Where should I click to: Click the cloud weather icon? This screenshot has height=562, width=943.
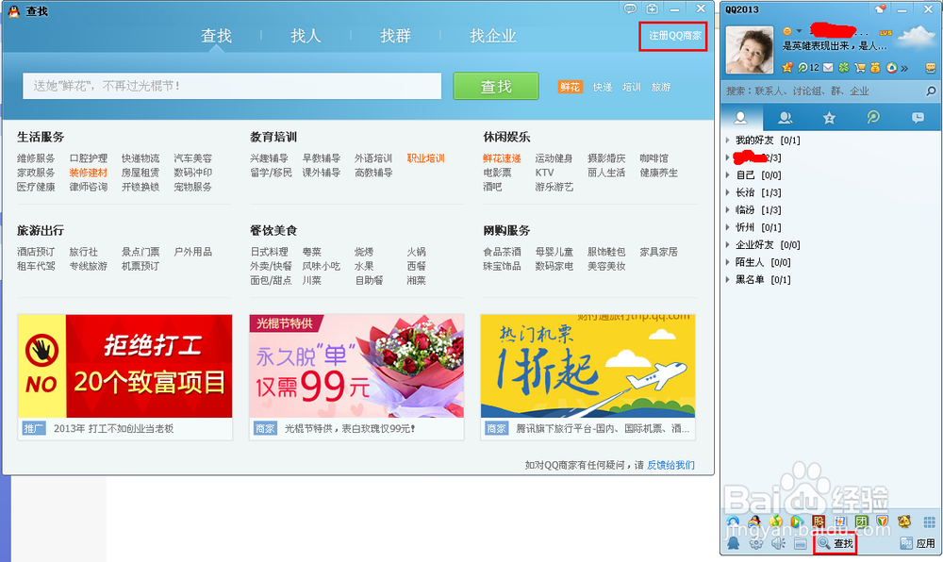(918, 37)
